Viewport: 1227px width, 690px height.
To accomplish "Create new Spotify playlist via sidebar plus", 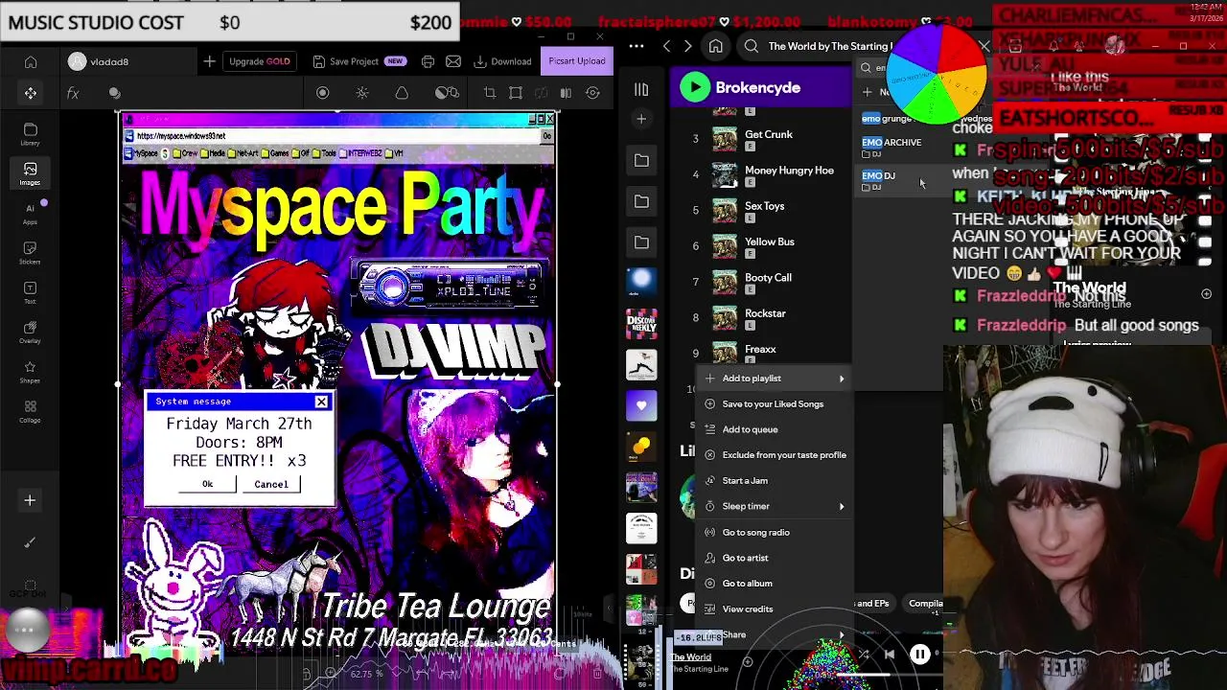I will [x=641, y=119].
